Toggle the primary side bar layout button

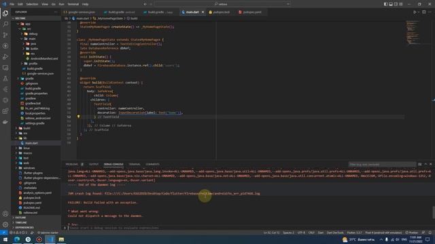pos(385,4)
